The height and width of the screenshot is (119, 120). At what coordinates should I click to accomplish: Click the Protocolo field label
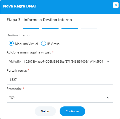pos(14,89)
